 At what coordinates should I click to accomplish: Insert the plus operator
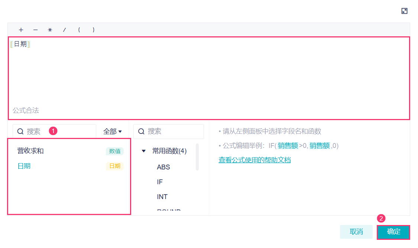(x=21, y=30)
